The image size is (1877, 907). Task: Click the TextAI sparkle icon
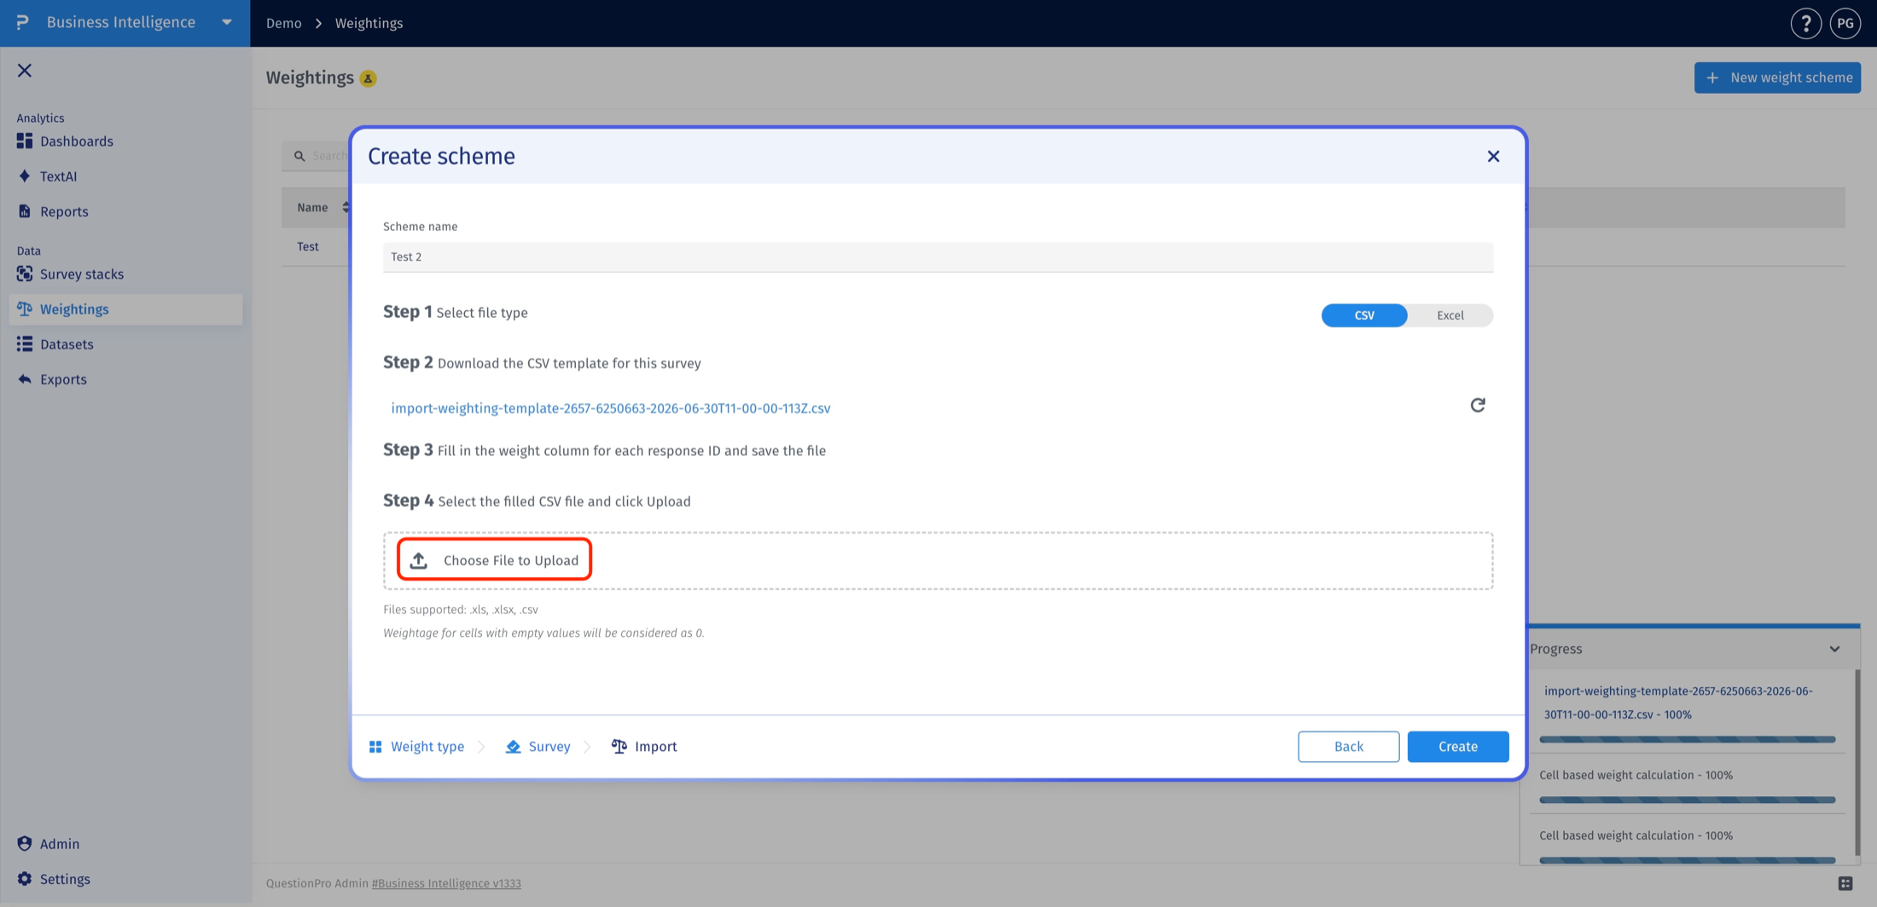[25, 176]
